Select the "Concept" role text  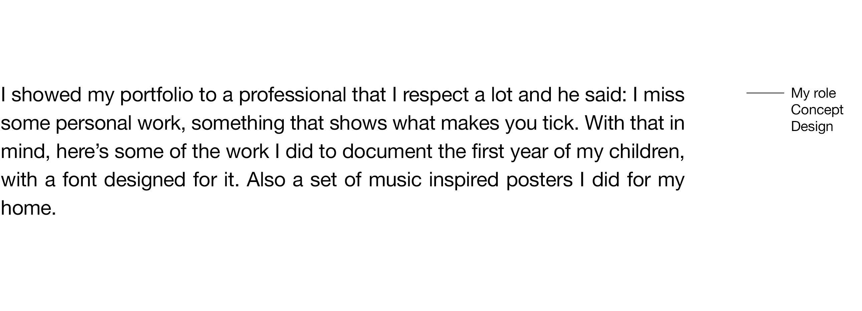[817, 110]
